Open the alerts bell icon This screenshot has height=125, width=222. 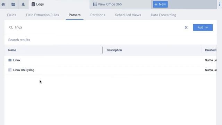pos(23,5)
